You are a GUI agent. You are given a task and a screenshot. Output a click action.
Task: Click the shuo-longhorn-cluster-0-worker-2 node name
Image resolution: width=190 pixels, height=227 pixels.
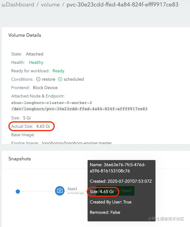tap(52, 103)
